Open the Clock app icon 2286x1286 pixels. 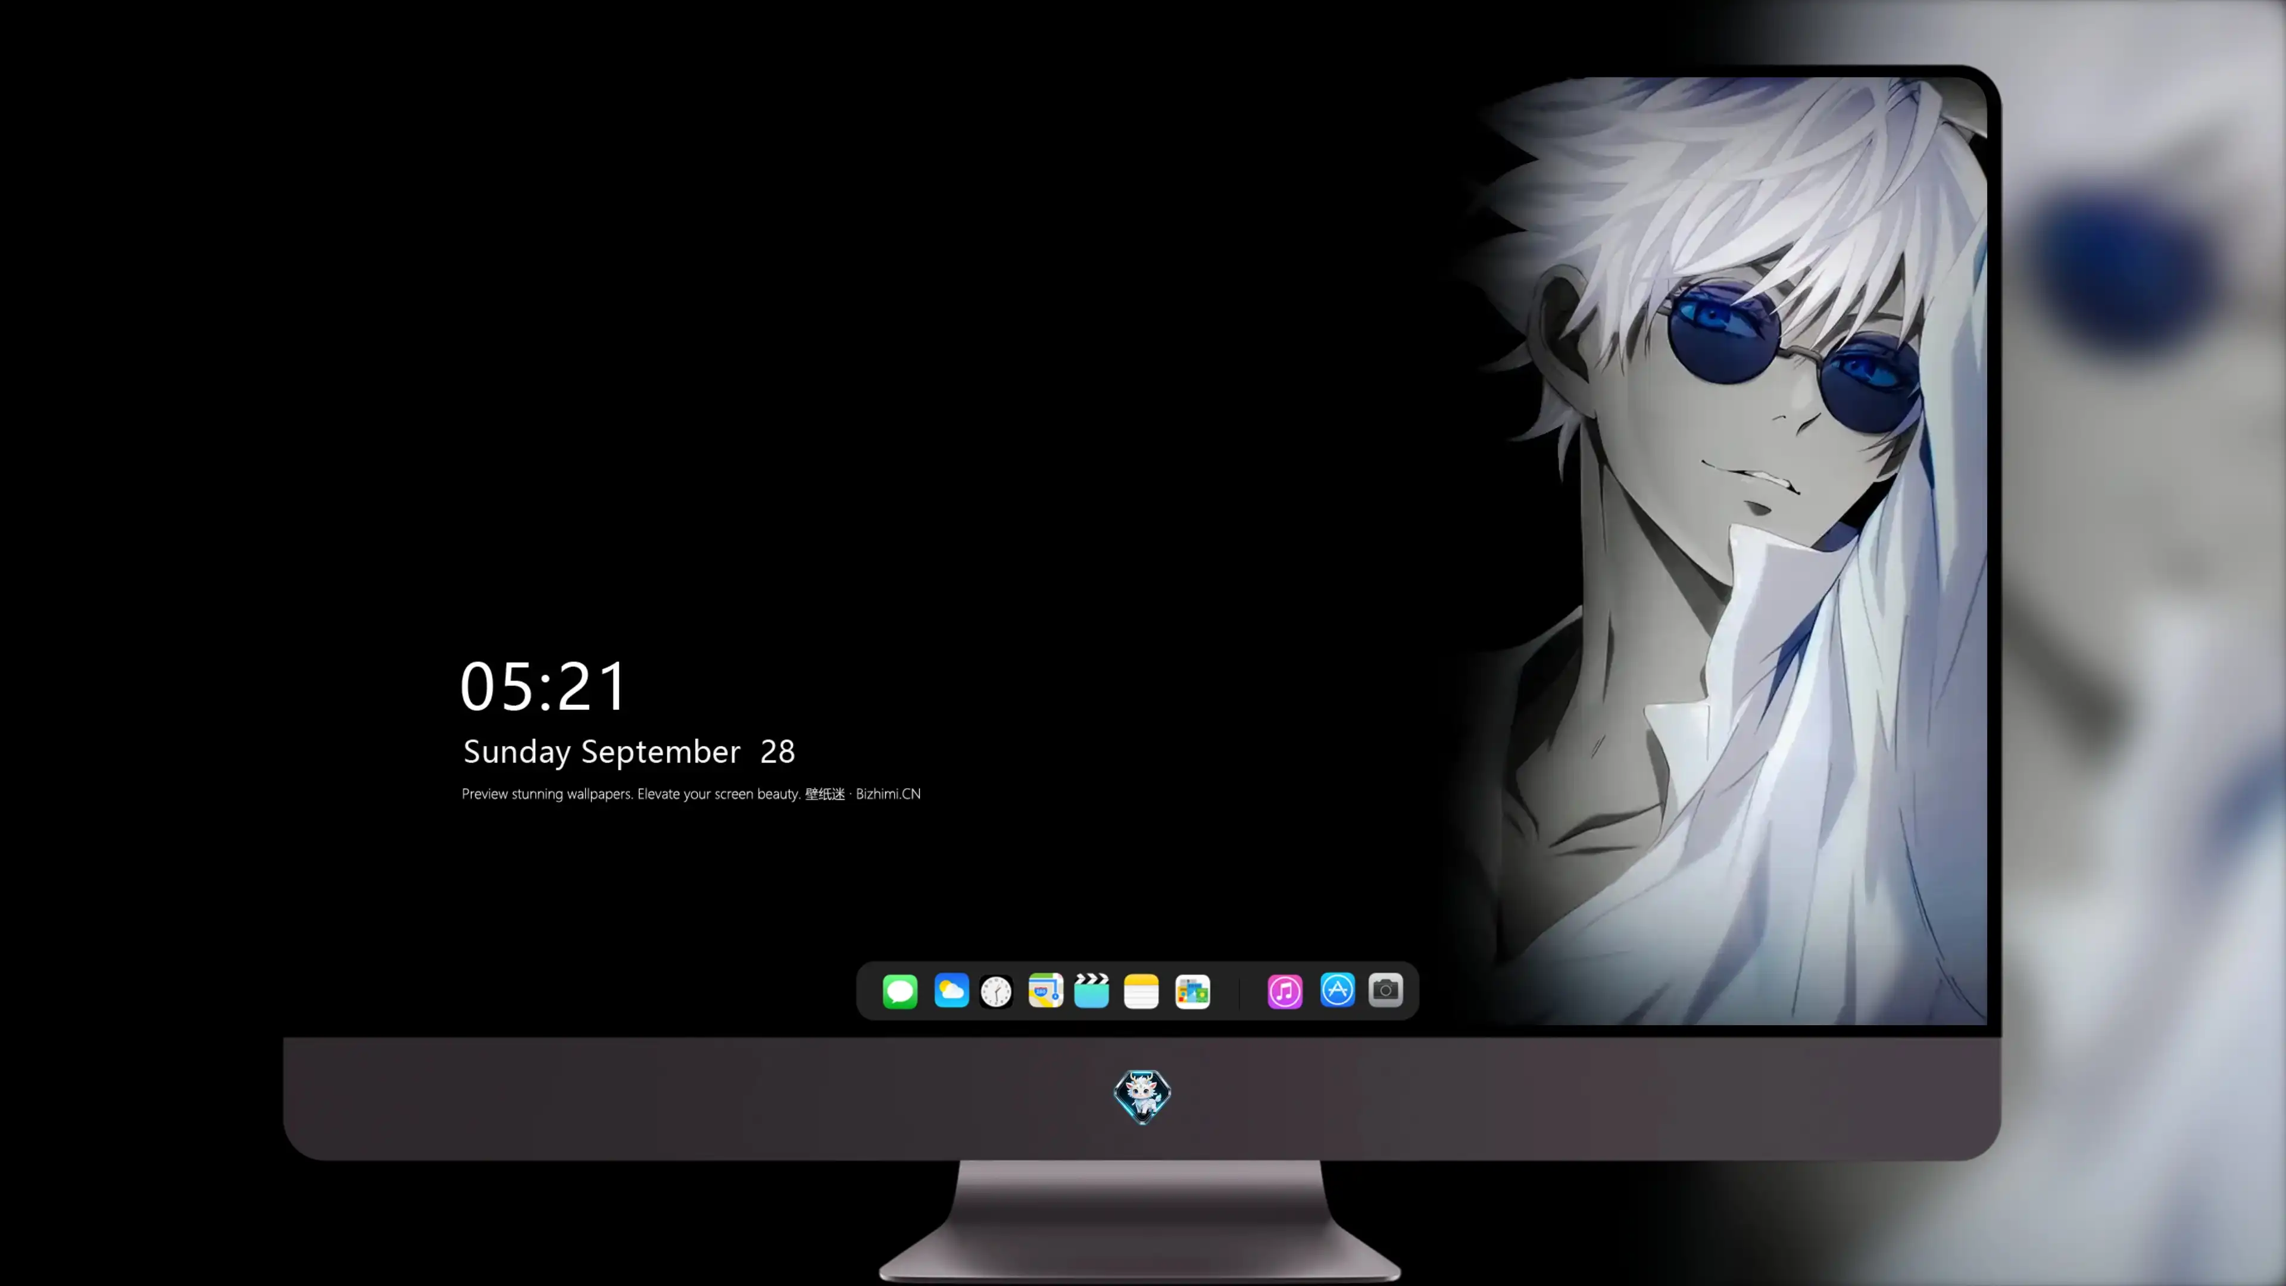click(x=997, y=991)
